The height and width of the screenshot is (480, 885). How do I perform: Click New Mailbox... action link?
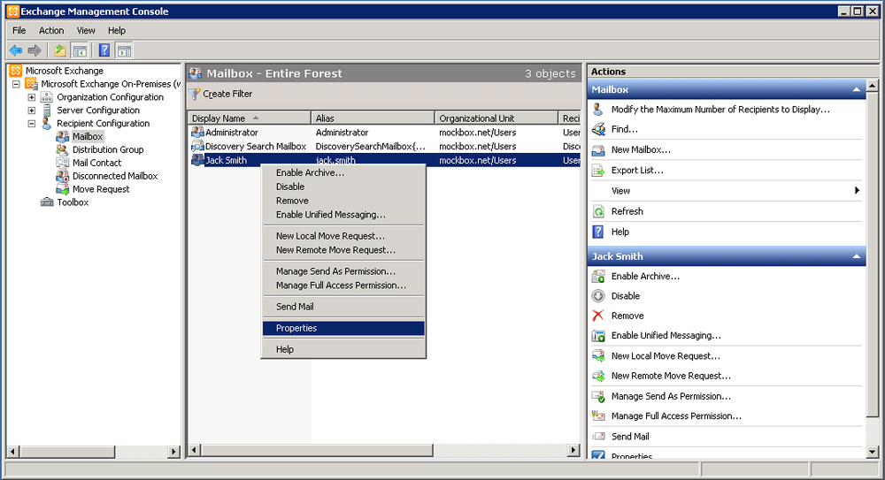click(641, 150)
